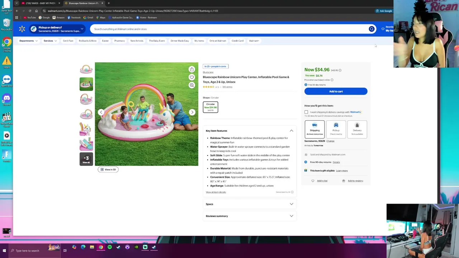This screenshot has height=258, width=459.
Task: Open Bluescape brand link
Action: point(208,72)
